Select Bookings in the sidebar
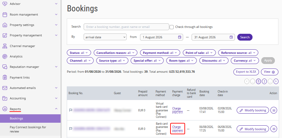This screenshot has height=138, width=282. [30, 119]
